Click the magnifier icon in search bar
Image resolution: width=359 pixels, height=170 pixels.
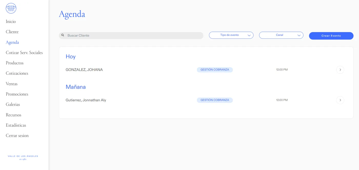pos(63,35)
